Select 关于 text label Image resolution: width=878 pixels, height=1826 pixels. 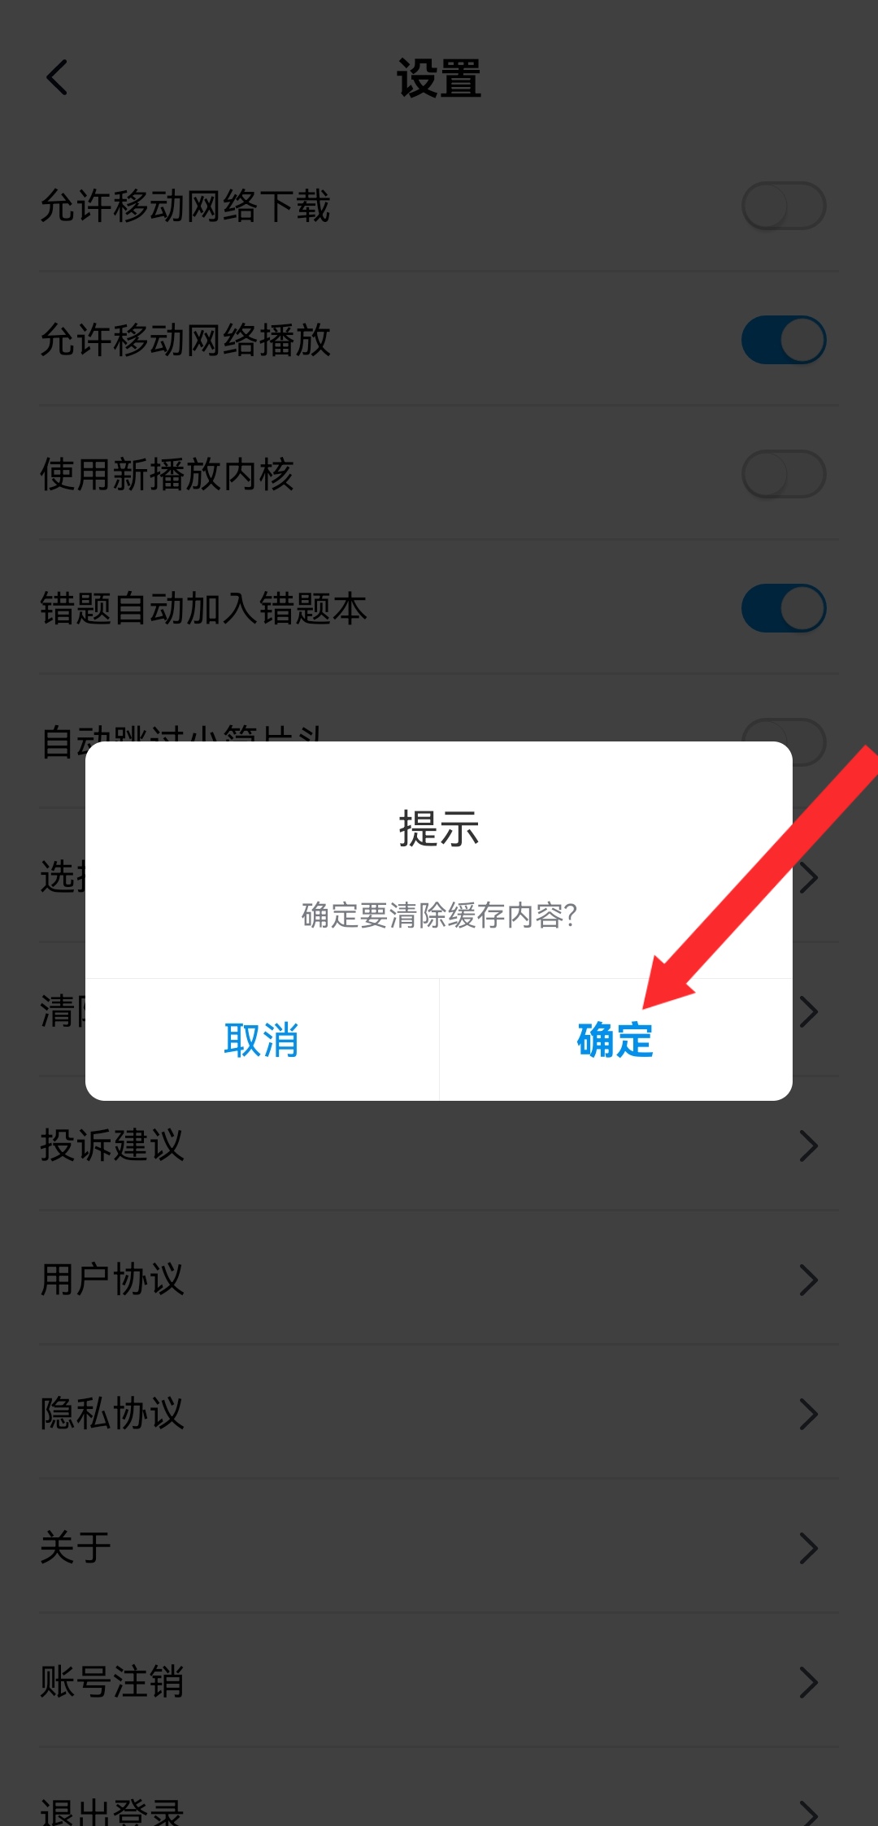click(76, 1548)
